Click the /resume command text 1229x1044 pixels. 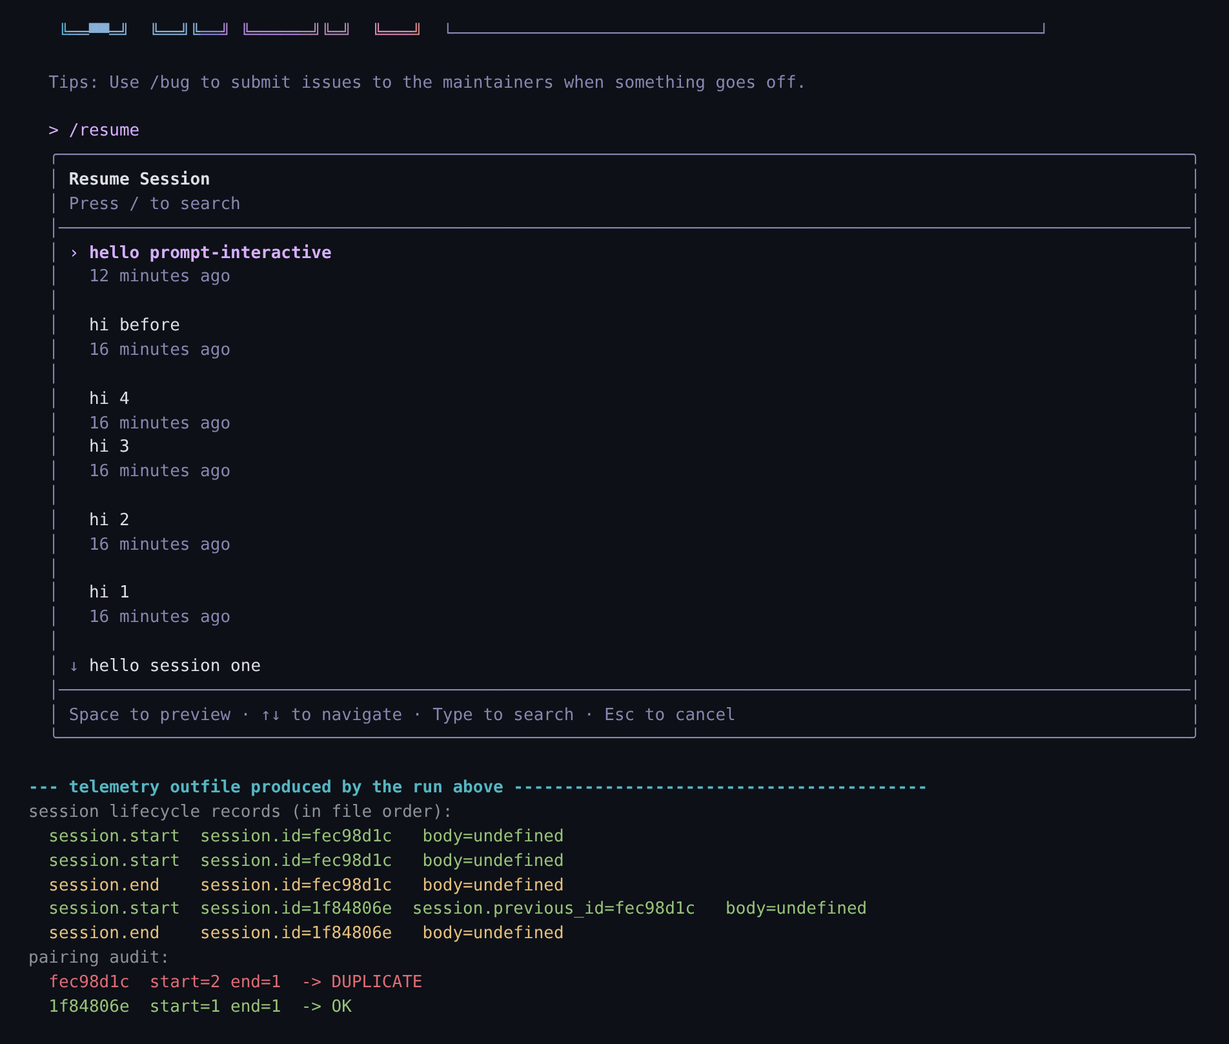point(104,130)
